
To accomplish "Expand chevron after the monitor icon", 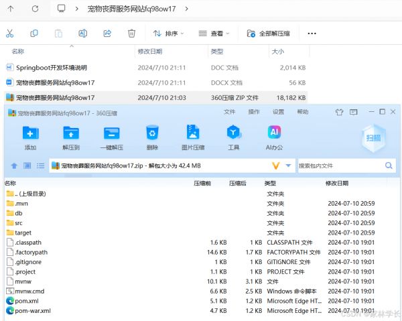I will [x=76, y=9].
